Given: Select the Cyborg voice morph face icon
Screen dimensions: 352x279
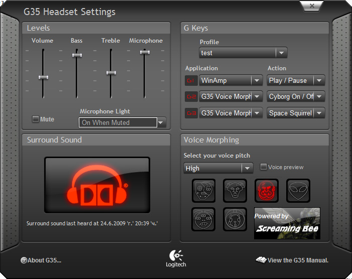Looking at the screenshot, I should 203,191.
